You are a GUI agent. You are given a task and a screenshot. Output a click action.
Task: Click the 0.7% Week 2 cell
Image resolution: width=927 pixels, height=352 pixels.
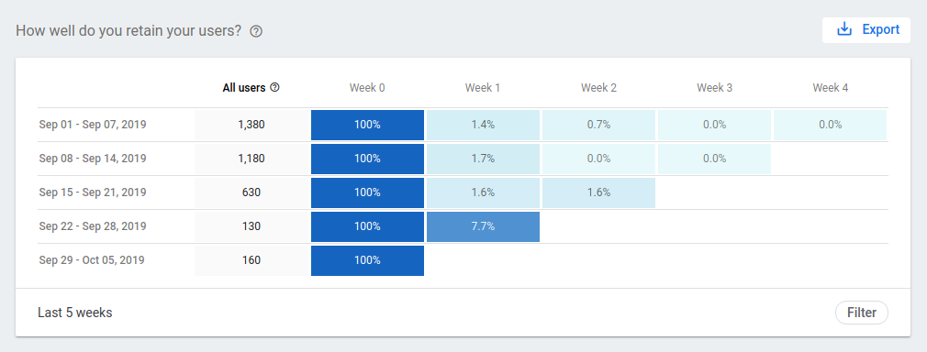(599, 126)
